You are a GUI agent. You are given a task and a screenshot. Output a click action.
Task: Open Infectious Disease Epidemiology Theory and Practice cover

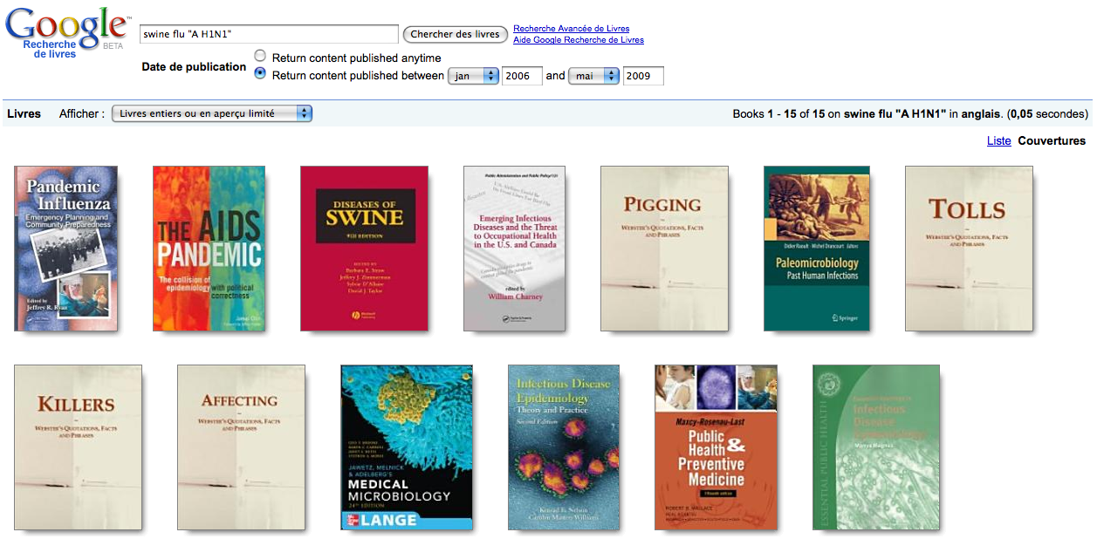coord(564,447)
